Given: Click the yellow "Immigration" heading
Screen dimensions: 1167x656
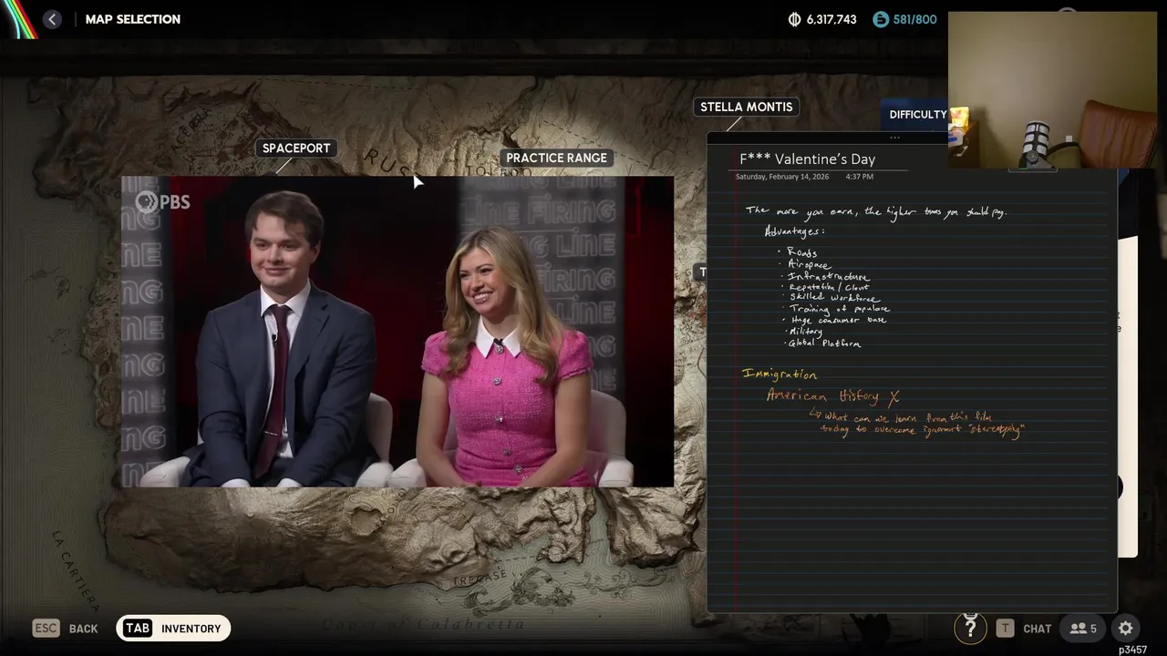Looking at the screenshot, I should (780, 374).
